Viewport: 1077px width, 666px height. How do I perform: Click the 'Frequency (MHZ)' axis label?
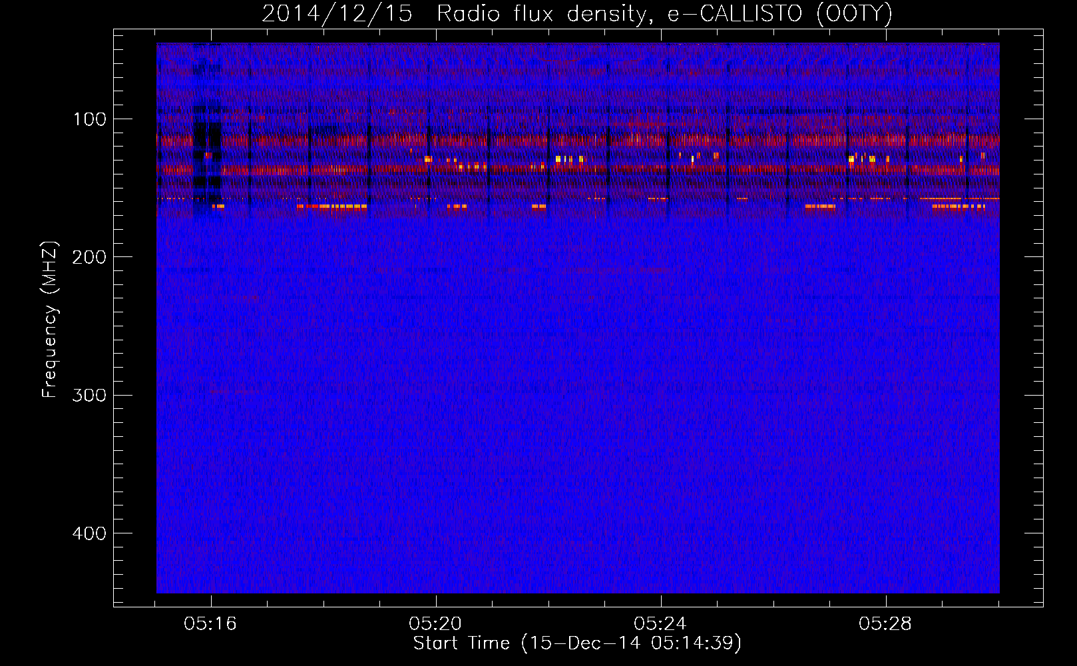(x=50, y=320)
